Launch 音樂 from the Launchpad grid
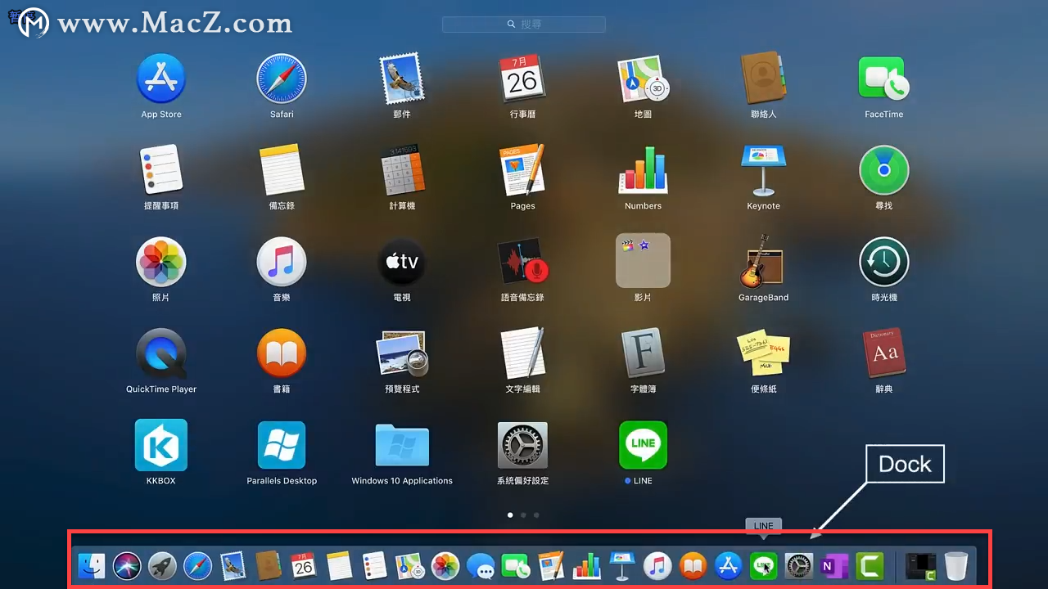Viewport: 1048px width, 589px height. pyautogui.click(x=282, y=262)
